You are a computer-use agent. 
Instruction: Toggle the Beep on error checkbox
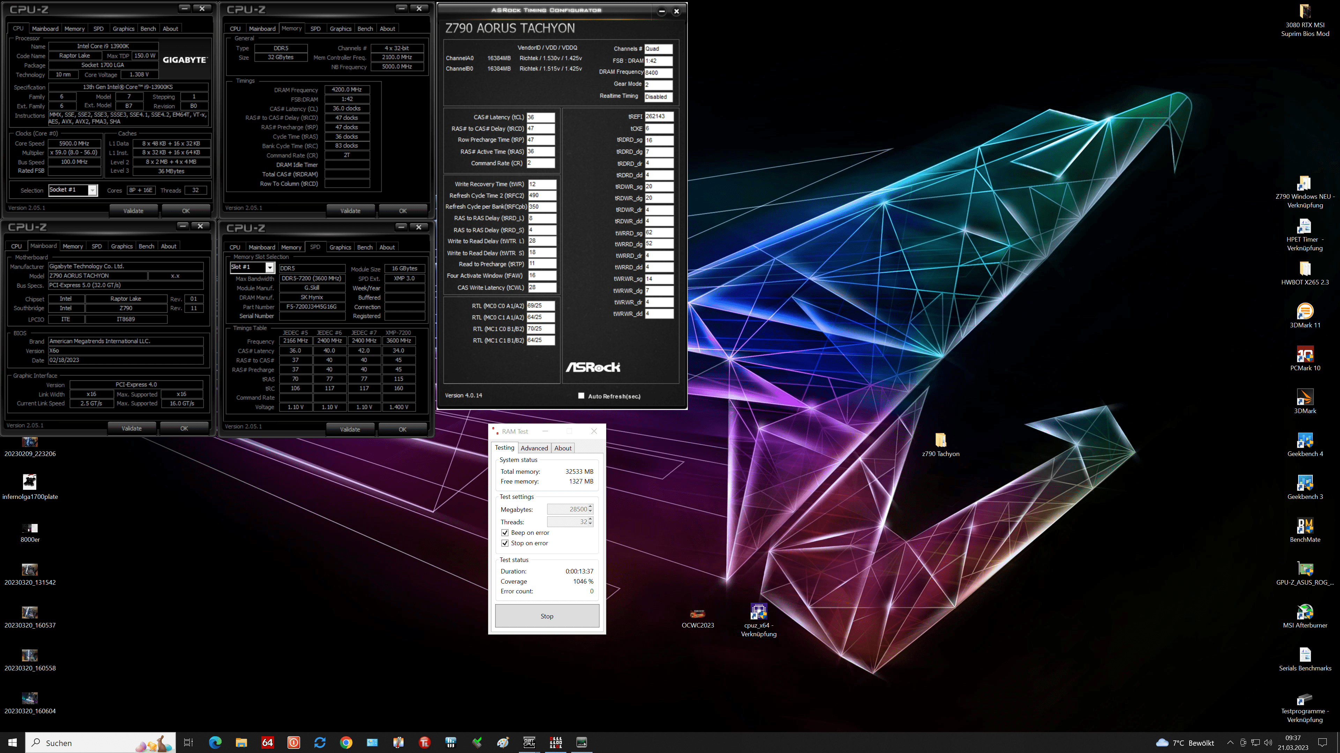(x=505, y=532)
